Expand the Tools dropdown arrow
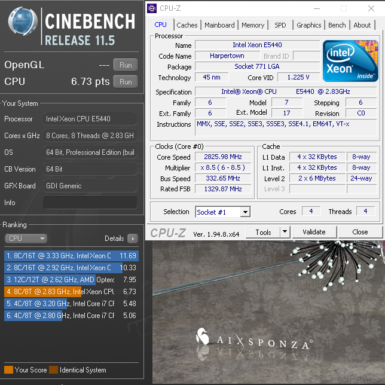Image resolution: width=385 pixels, height=385 pixels. coord(285,232)
